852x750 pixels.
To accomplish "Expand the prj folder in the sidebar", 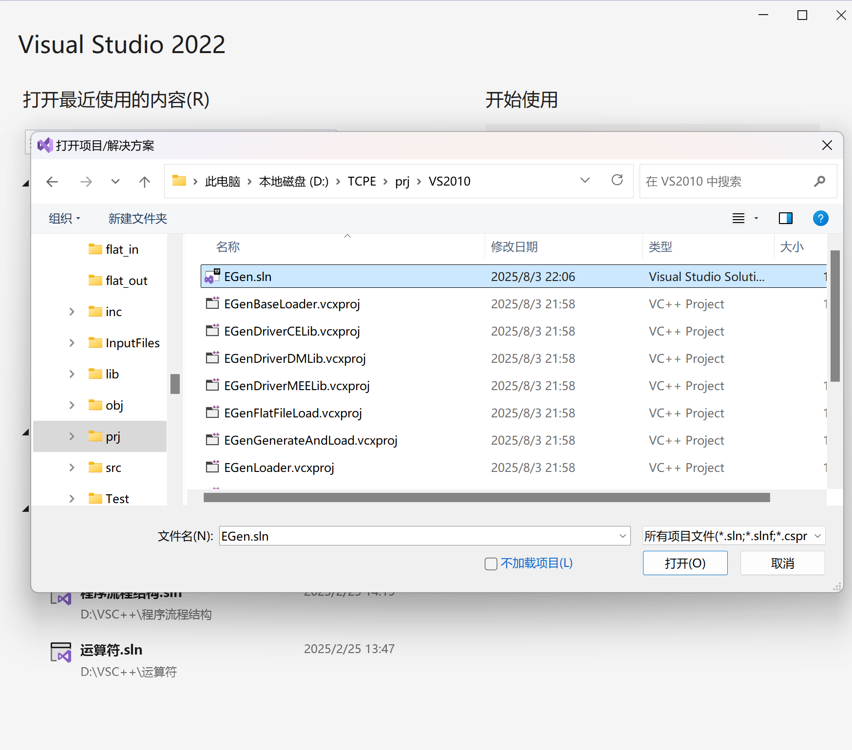I will point(71,436).
